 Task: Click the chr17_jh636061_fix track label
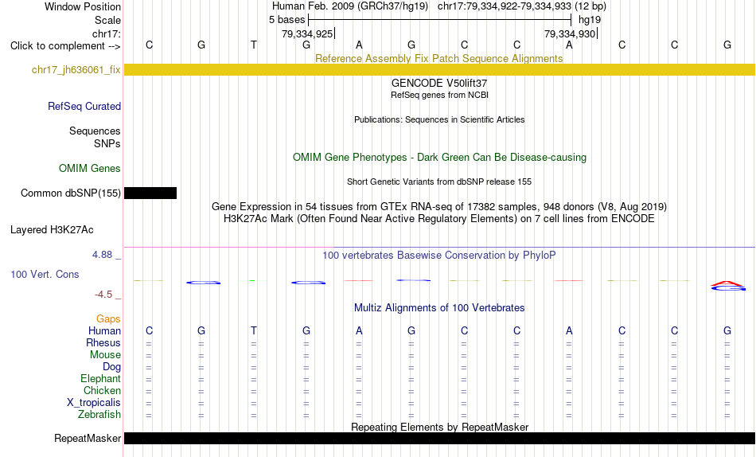76,70
